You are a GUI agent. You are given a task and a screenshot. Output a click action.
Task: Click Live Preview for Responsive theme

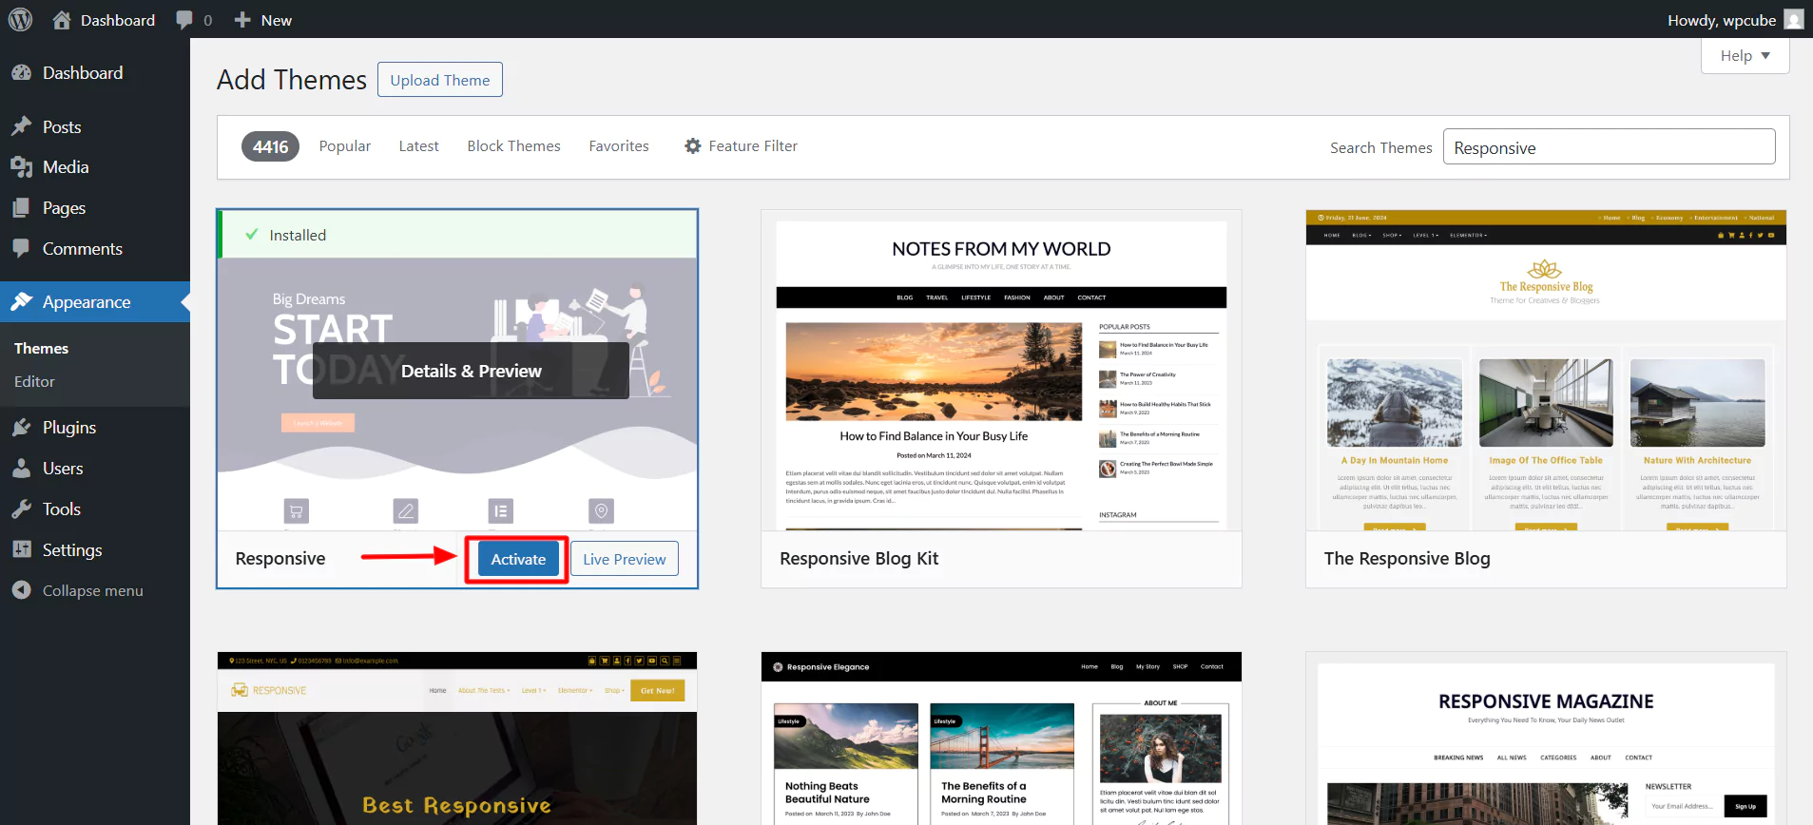coord(625,559)
